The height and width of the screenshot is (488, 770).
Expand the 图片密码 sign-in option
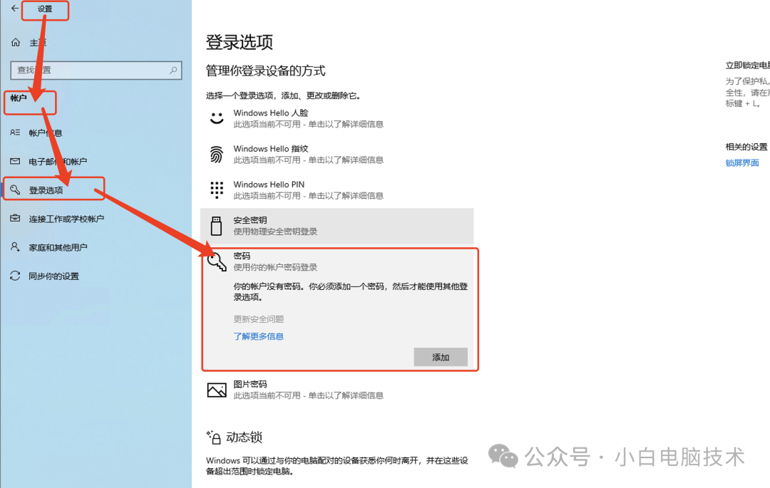pyautogui.click(x=337, y=390)
